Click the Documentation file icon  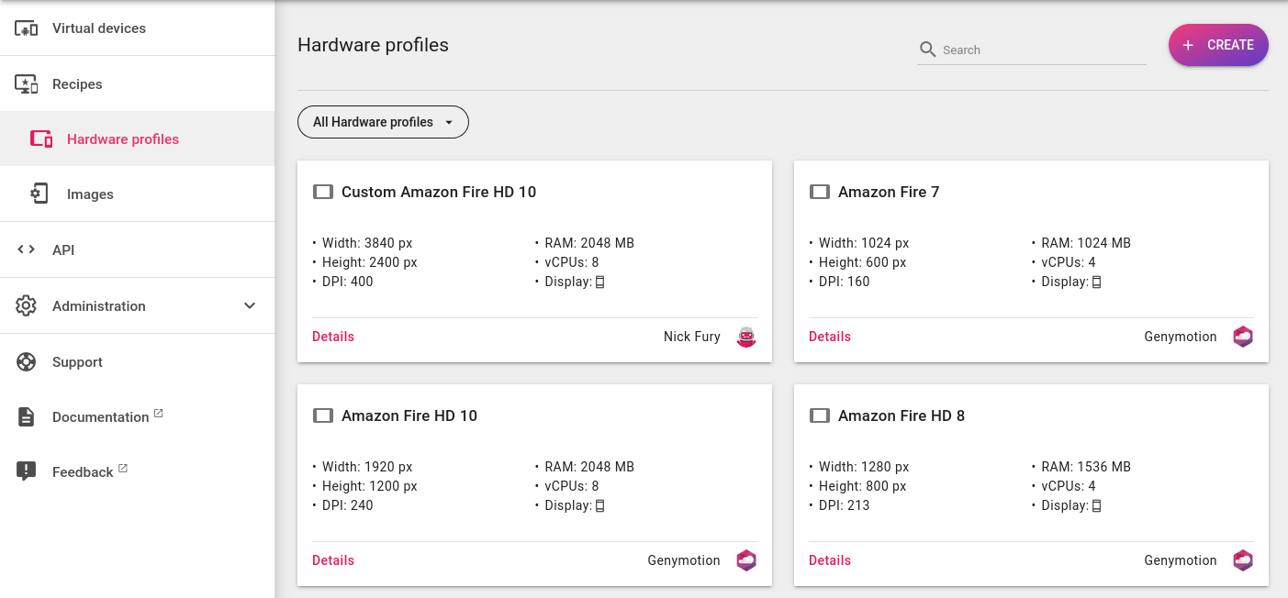click(27, 417)
